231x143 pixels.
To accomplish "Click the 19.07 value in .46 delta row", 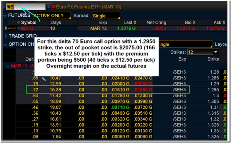I will (x=55, y=107).
